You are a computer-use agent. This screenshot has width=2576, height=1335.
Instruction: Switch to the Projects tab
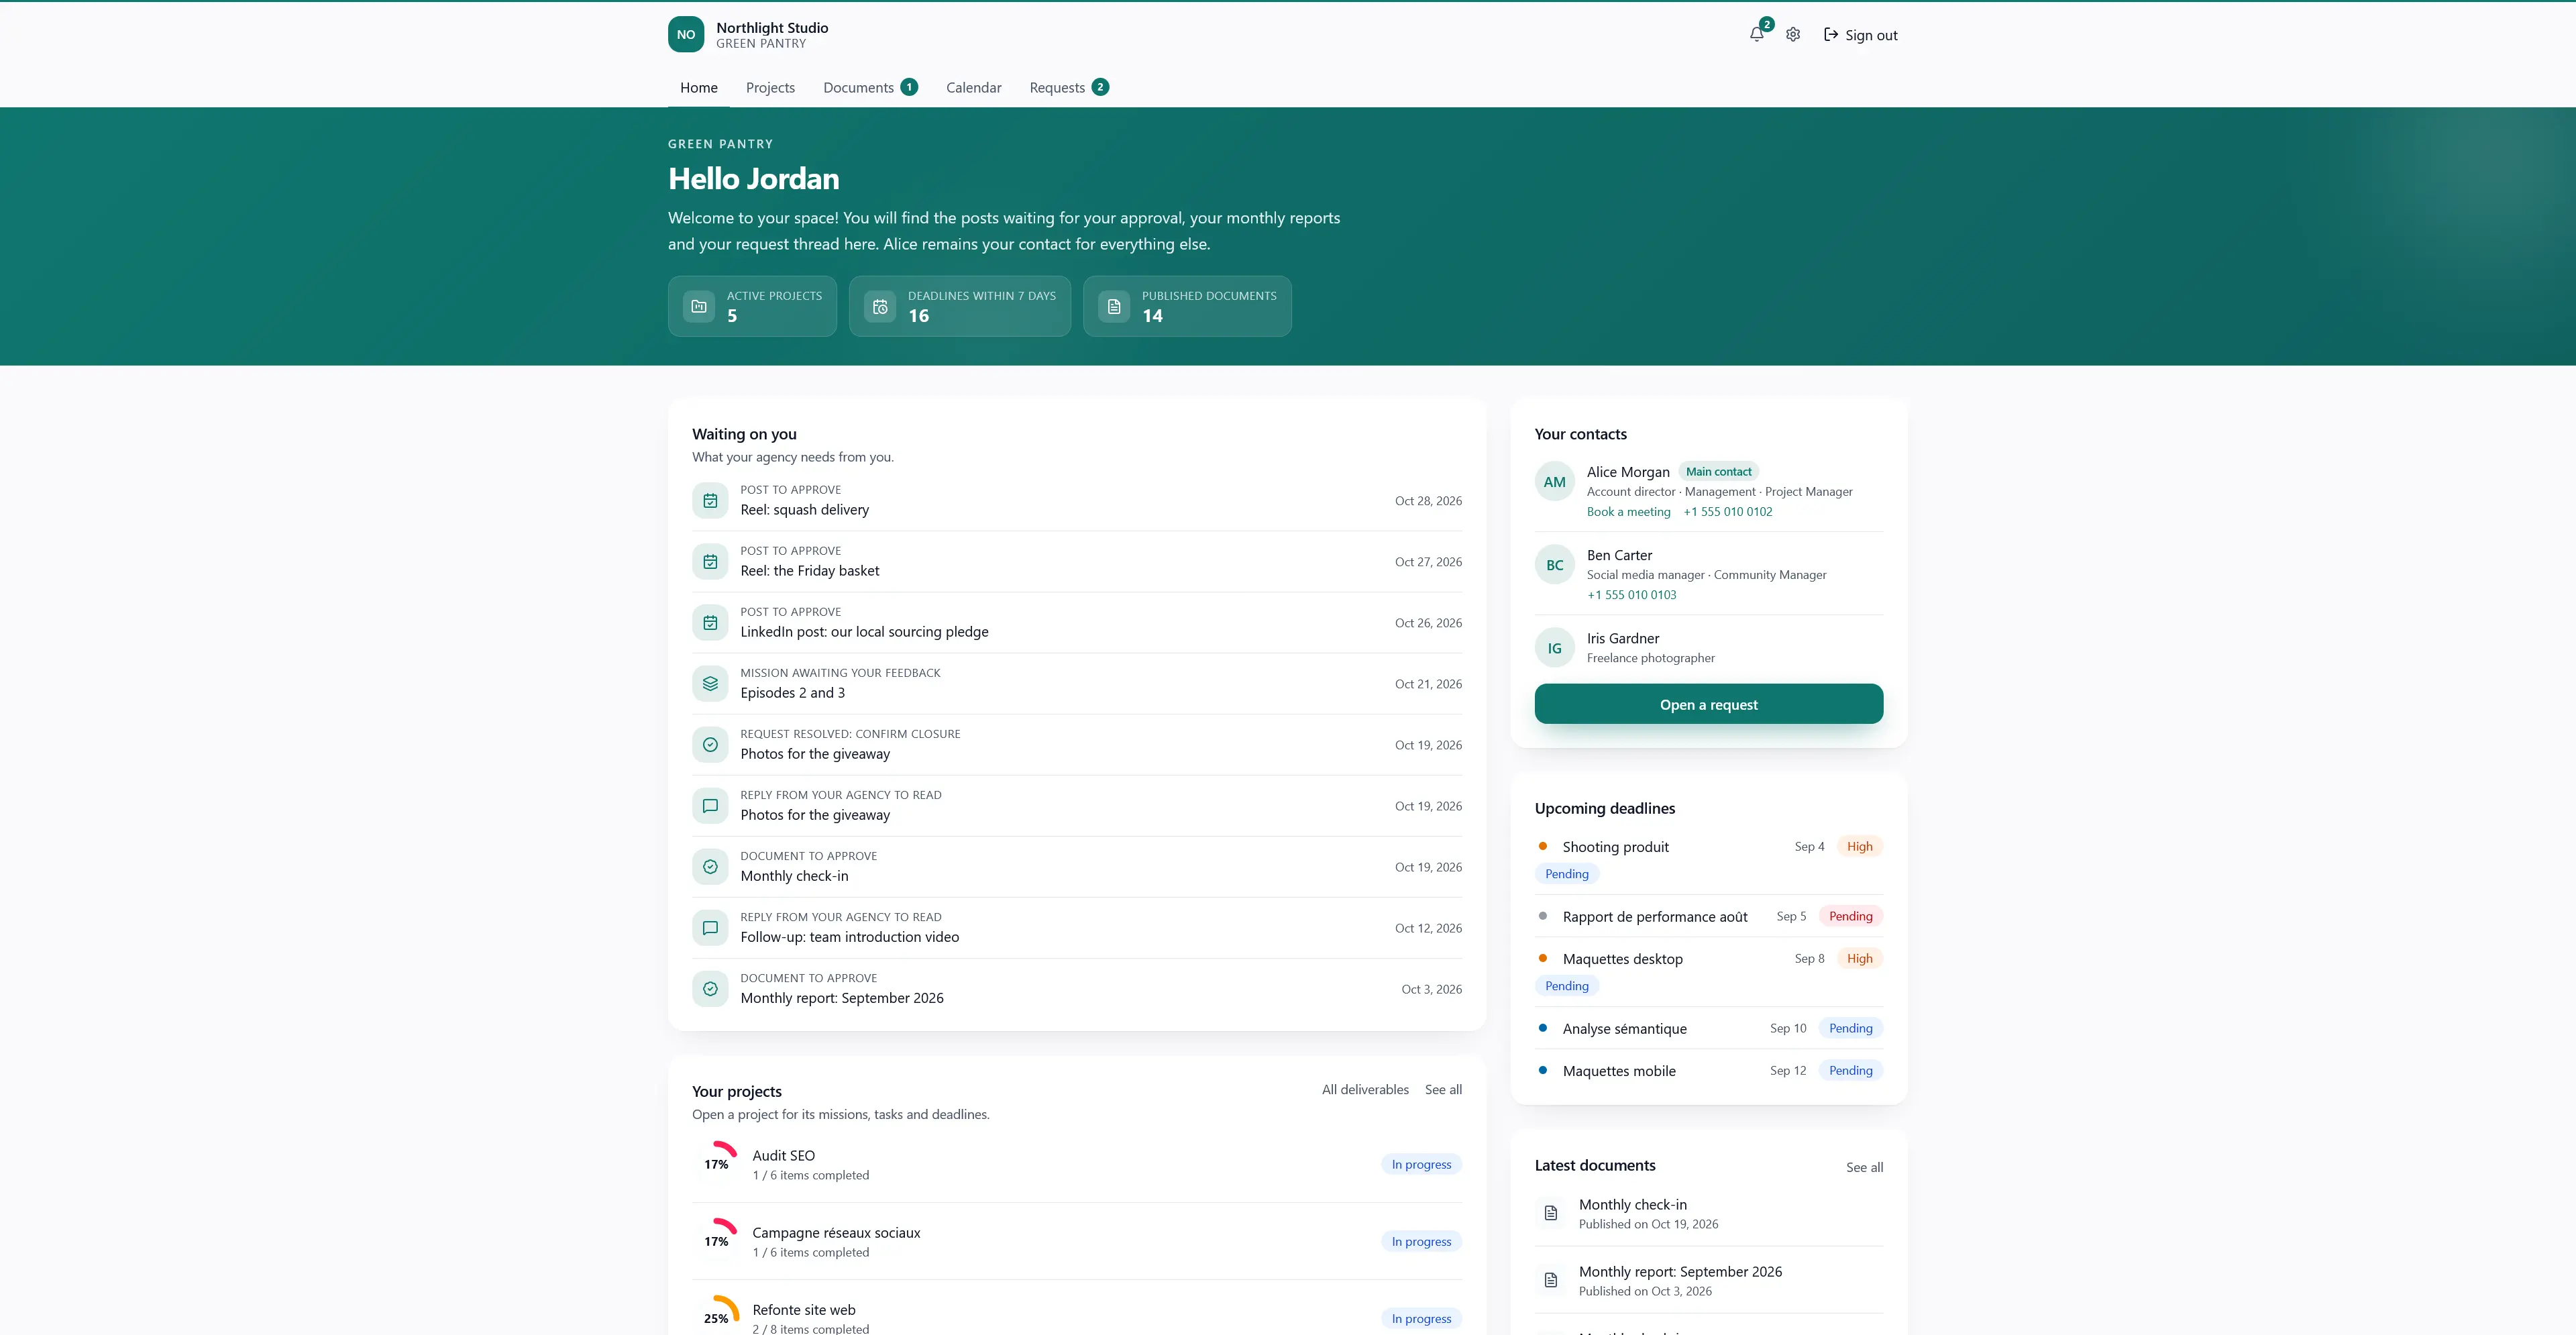pos(770,88)
